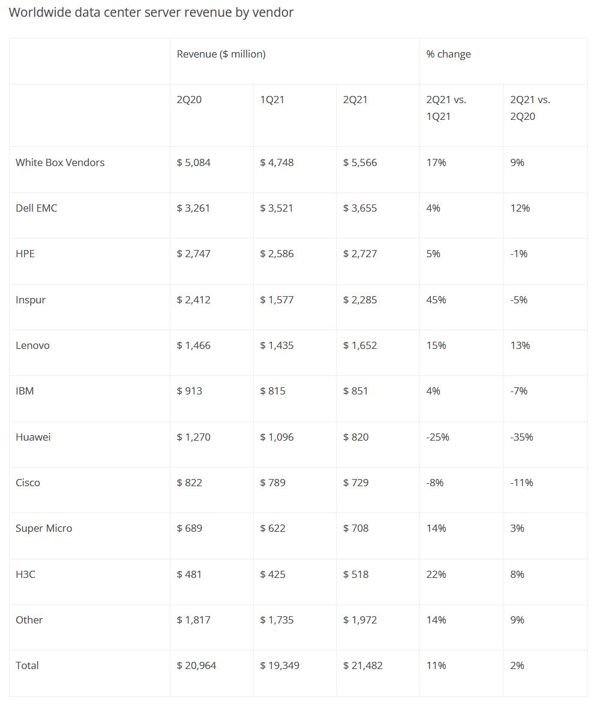This screenshot has width=597, height=702.
Task: Click the Total 2Q21 revenue $ 21,482
Action: point(362,665)
